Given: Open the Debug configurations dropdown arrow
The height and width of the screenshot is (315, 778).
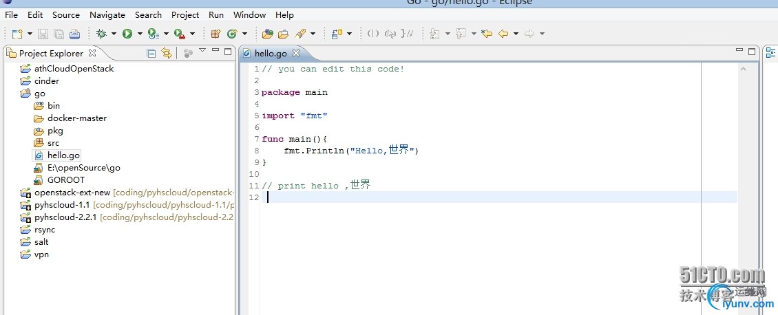Looking at the screenshot, I should [114, 34].
